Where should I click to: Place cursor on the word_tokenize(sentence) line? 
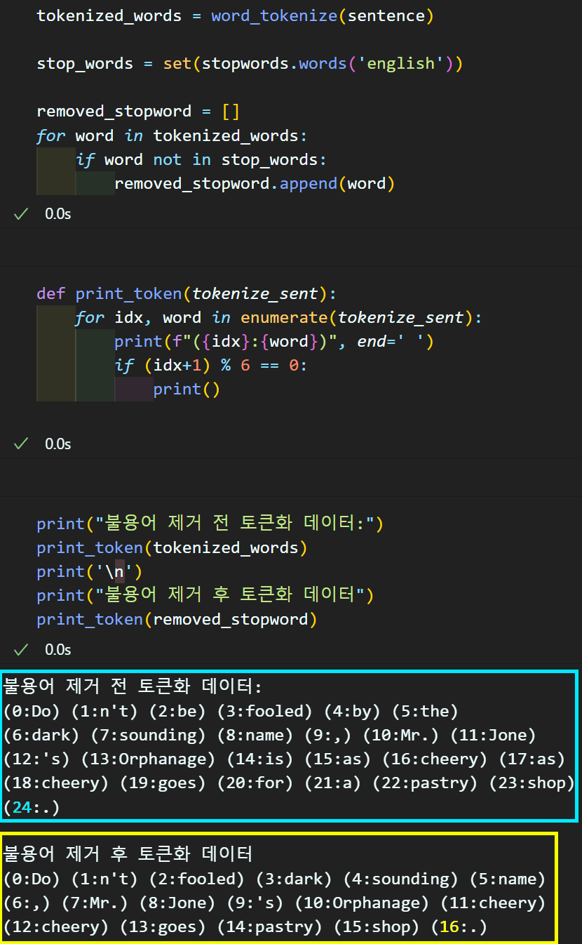pos(235,15)
